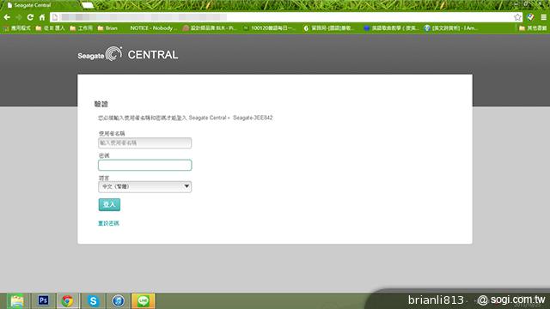Image resolution: width=550 pixels, height=309 pixels.
Task: Open the reset password link
Action: click(108, 223)
